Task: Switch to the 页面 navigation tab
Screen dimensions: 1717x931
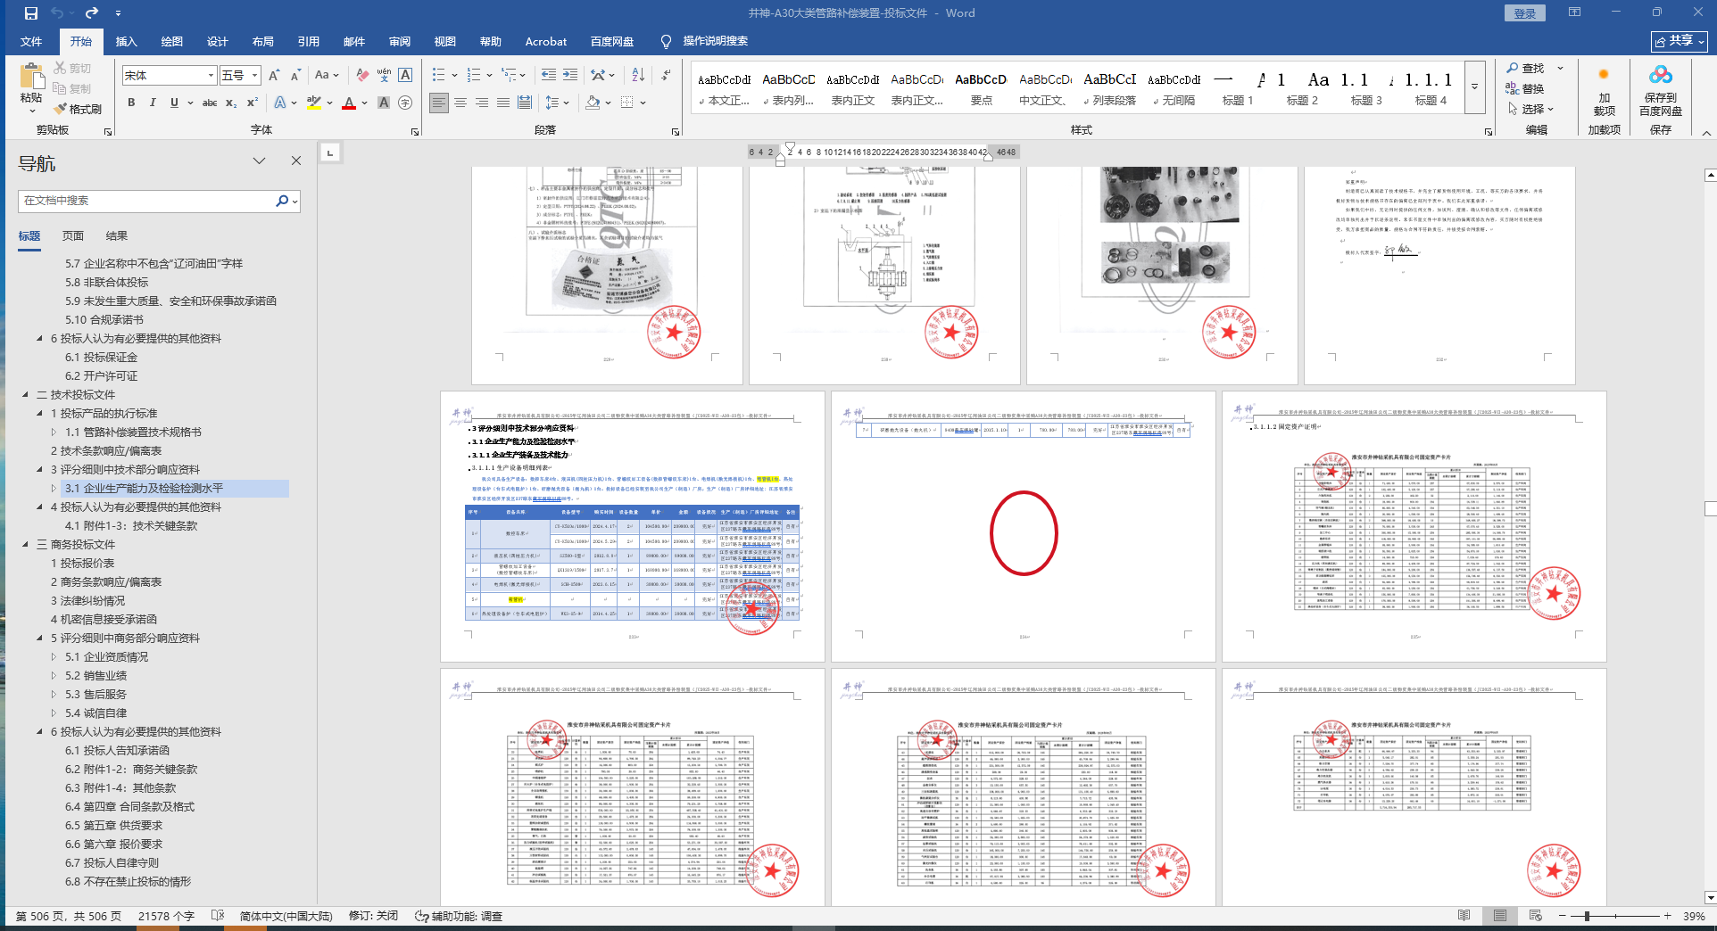Action: tap(73, 235)
